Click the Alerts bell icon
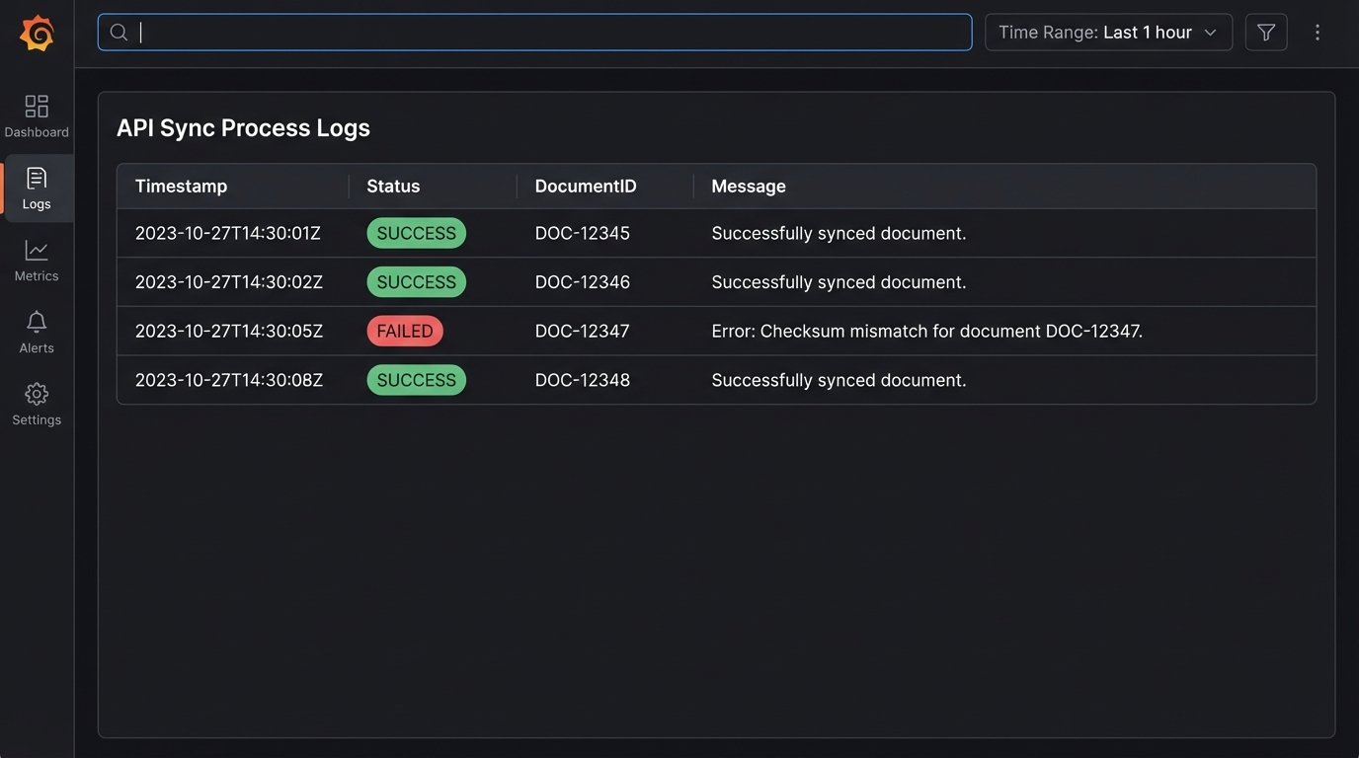This screenshot has height=758, width=1359. pos(37,322)
